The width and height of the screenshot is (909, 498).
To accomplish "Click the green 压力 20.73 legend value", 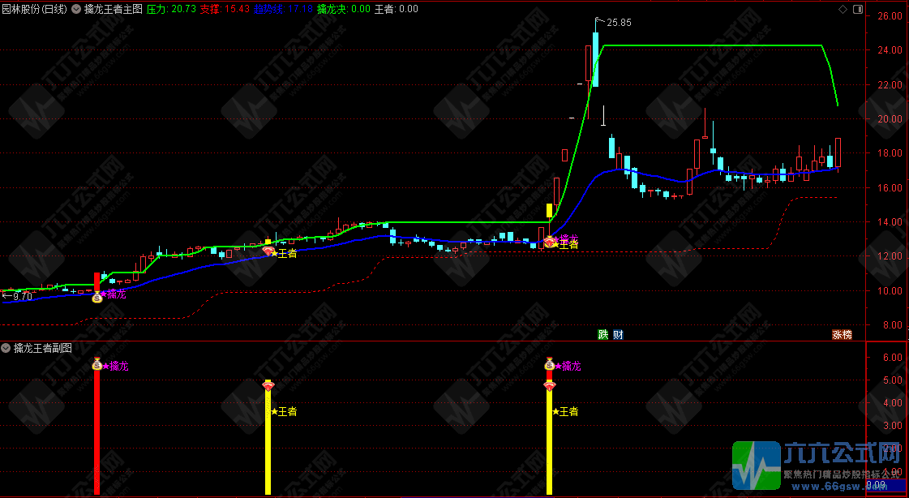I will tap(171, 9).
